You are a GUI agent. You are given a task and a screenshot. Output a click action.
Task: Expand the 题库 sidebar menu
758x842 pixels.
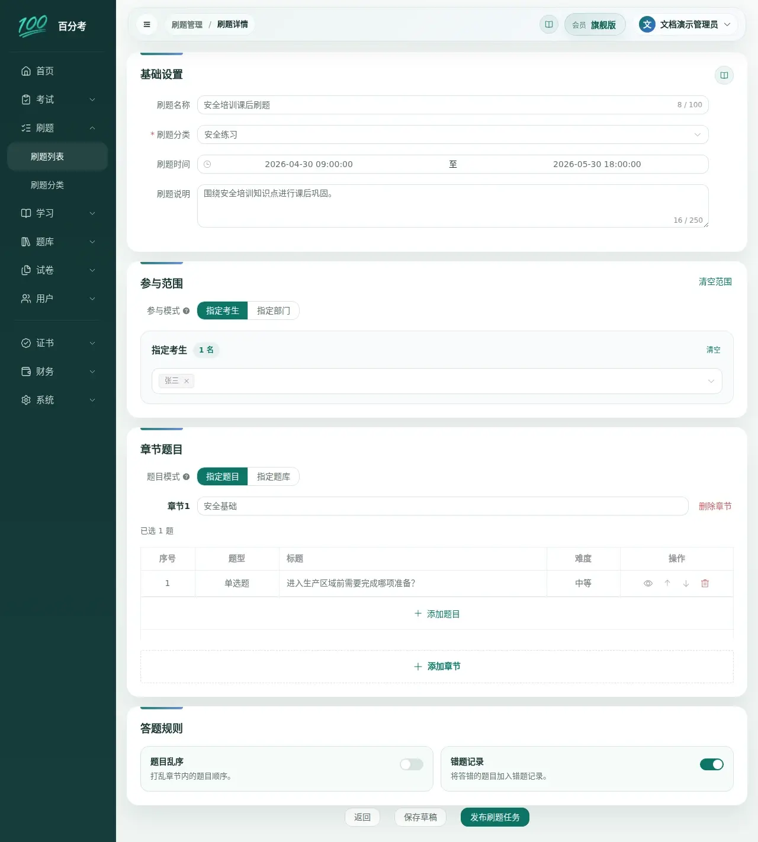(x=57, y=242)
